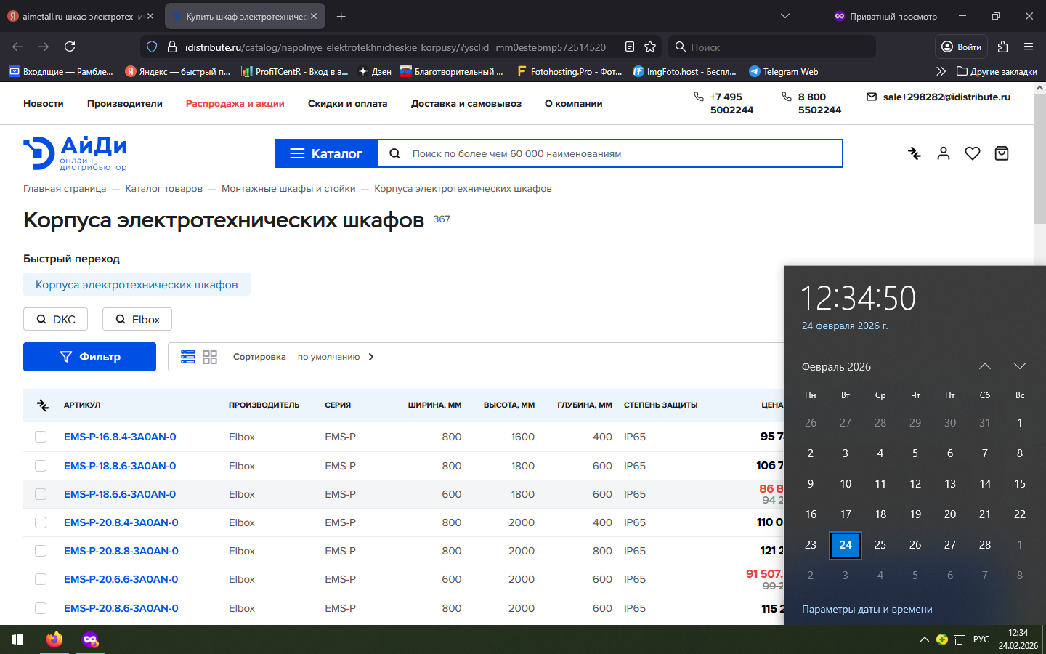This screenshot has height=654, width=1046.
Task: Open 'Параметры даты и времени' link
Action: pyautogui.click(x=867, y=609)
